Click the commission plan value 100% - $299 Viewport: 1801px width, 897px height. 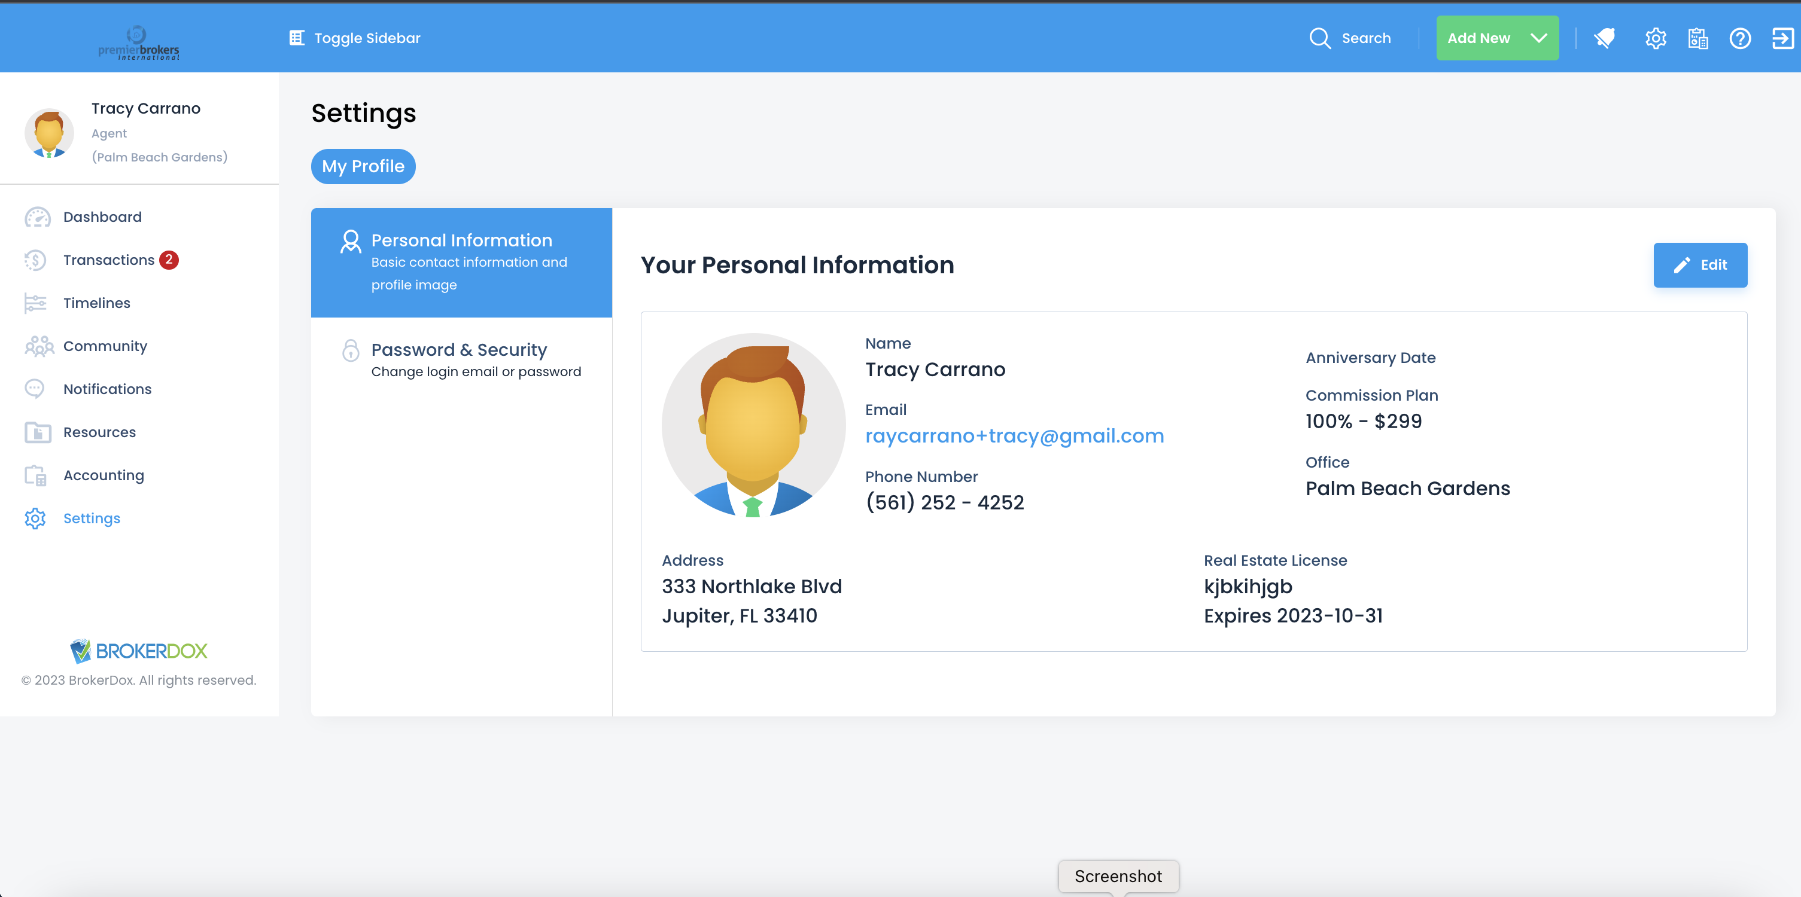pyautogui.click(x=1364, y=421)
